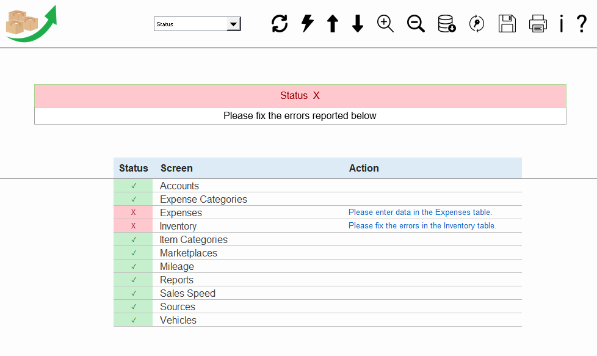The width and height of the screenshot is (597, 356).
Task: Click the red X status for Expenses
Action: [x=133, y=213]
